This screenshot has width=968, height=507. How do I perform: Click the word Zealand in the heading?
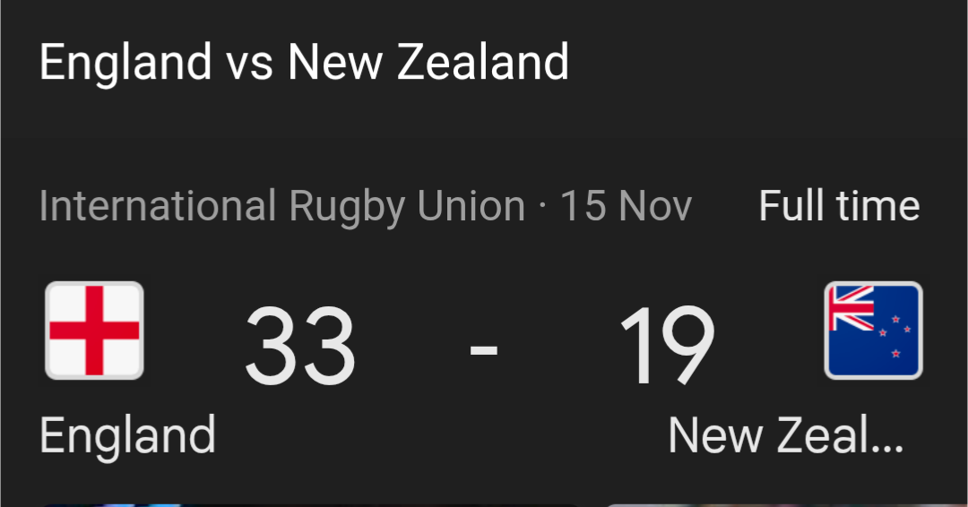coord(482,62)
